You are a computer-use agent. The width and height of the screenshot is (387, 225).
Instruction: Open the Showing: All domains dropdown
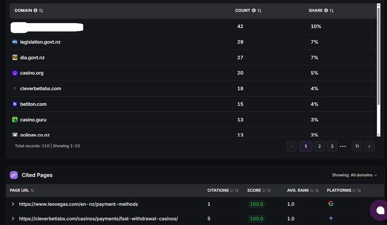point(354,175)
